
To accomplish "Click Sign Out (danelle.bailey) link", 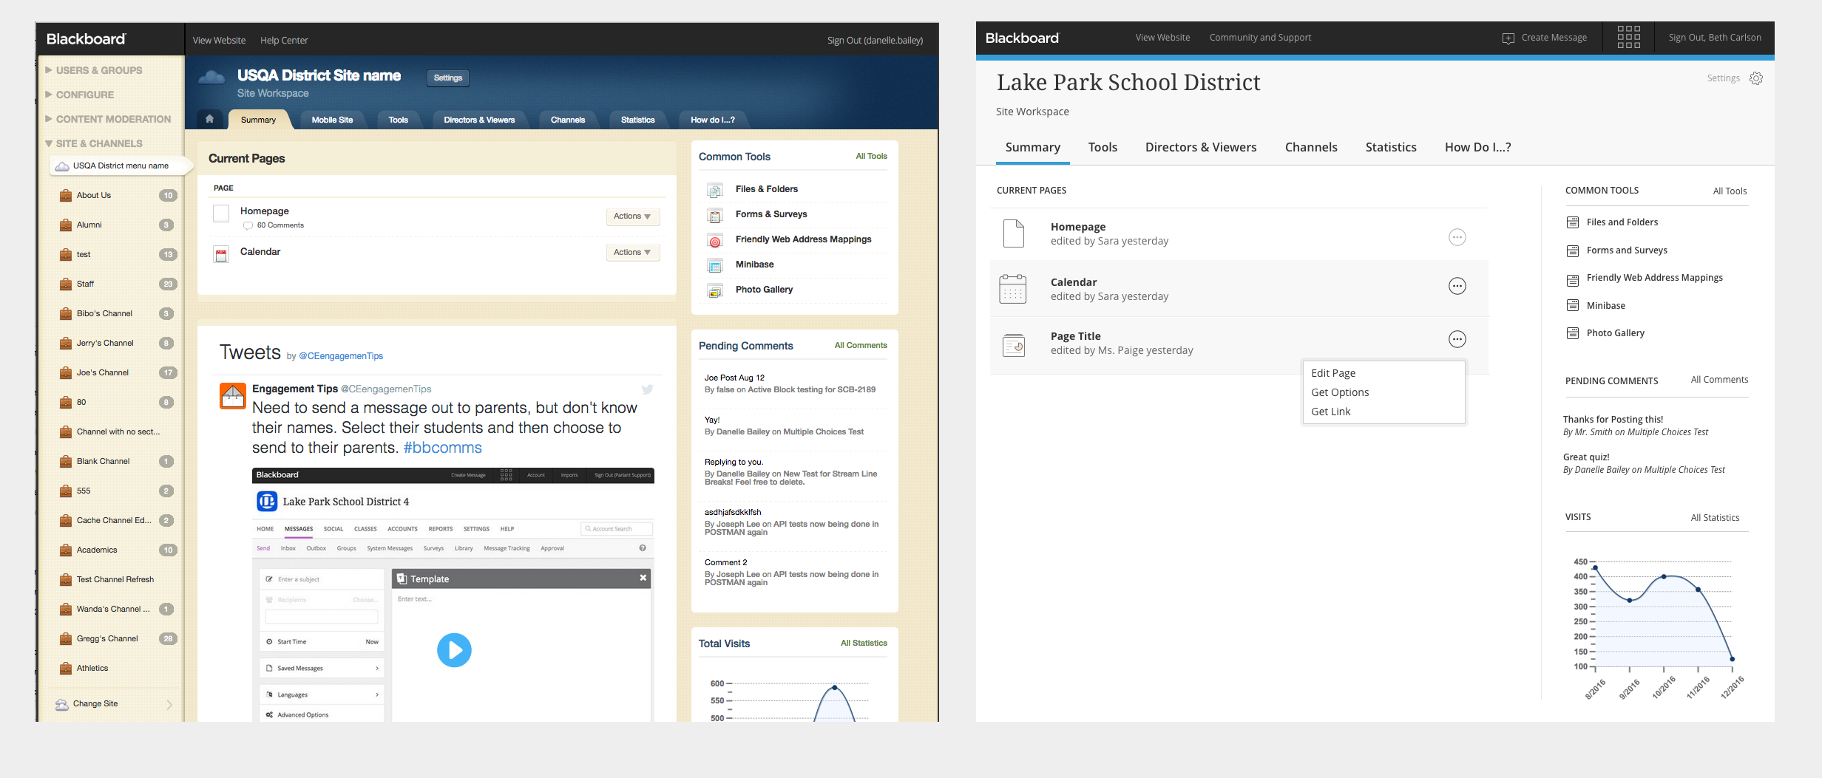I will point(875,41).
